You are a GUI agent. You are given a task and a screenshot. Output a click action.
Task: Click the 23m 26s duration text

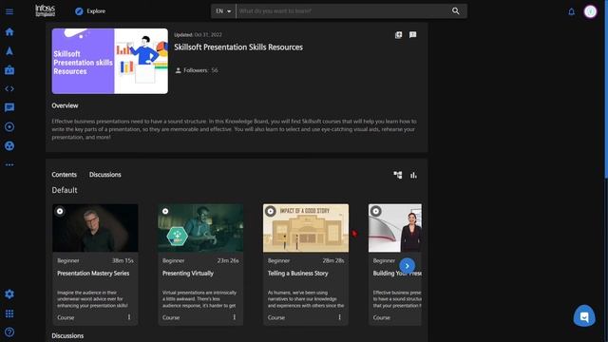[x=228, y=260]
